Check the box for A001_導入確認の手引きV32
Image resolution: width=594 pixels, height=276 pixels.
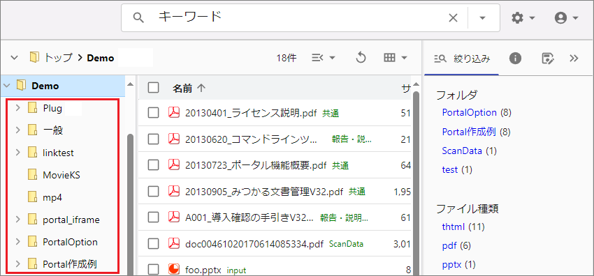pos(154,217)
